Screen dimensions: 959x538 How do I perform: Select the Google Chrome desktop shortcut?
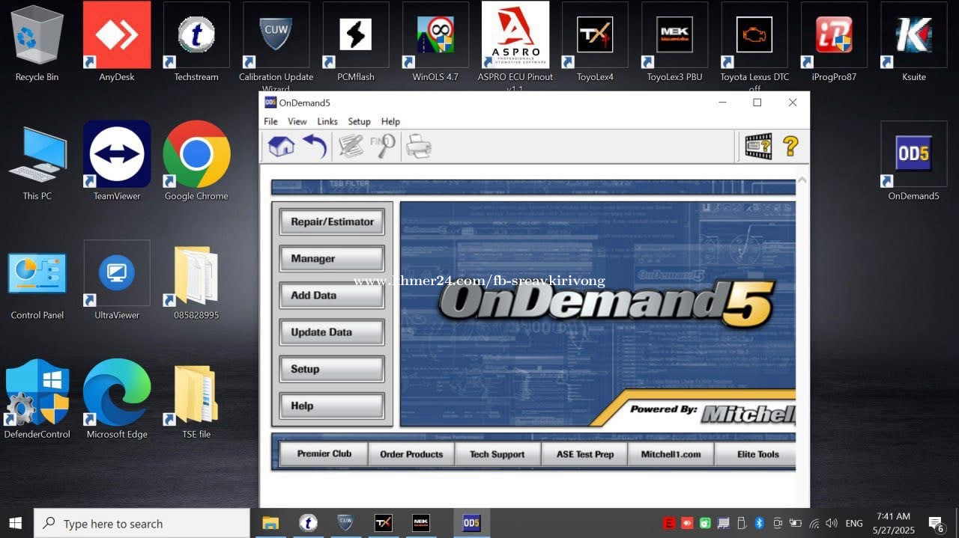[x=196, y=162]
